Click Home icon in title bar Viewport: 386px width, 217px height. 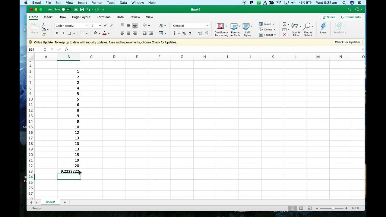click(76, 10)
